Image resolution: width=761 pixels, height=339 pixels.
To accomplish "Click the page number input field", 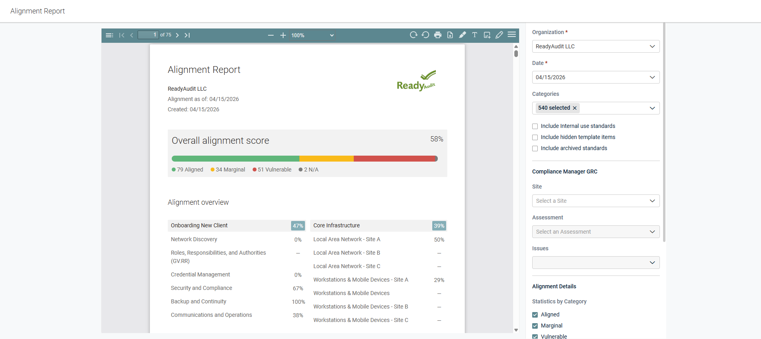I will click(148, 35).
